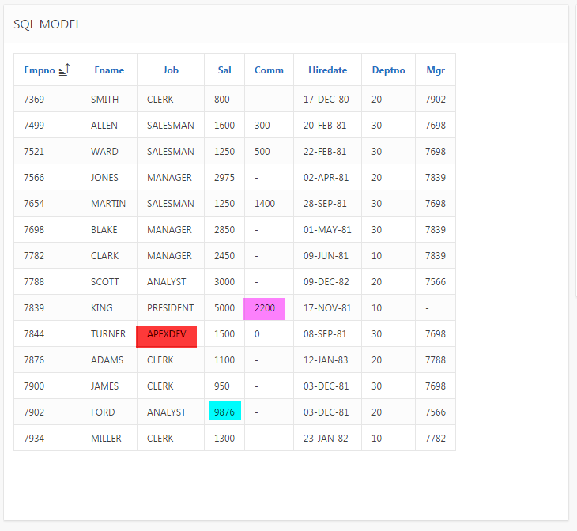Sort by the Ename column header
This screenshot has width=577, height=531.
tap(109, 70)
